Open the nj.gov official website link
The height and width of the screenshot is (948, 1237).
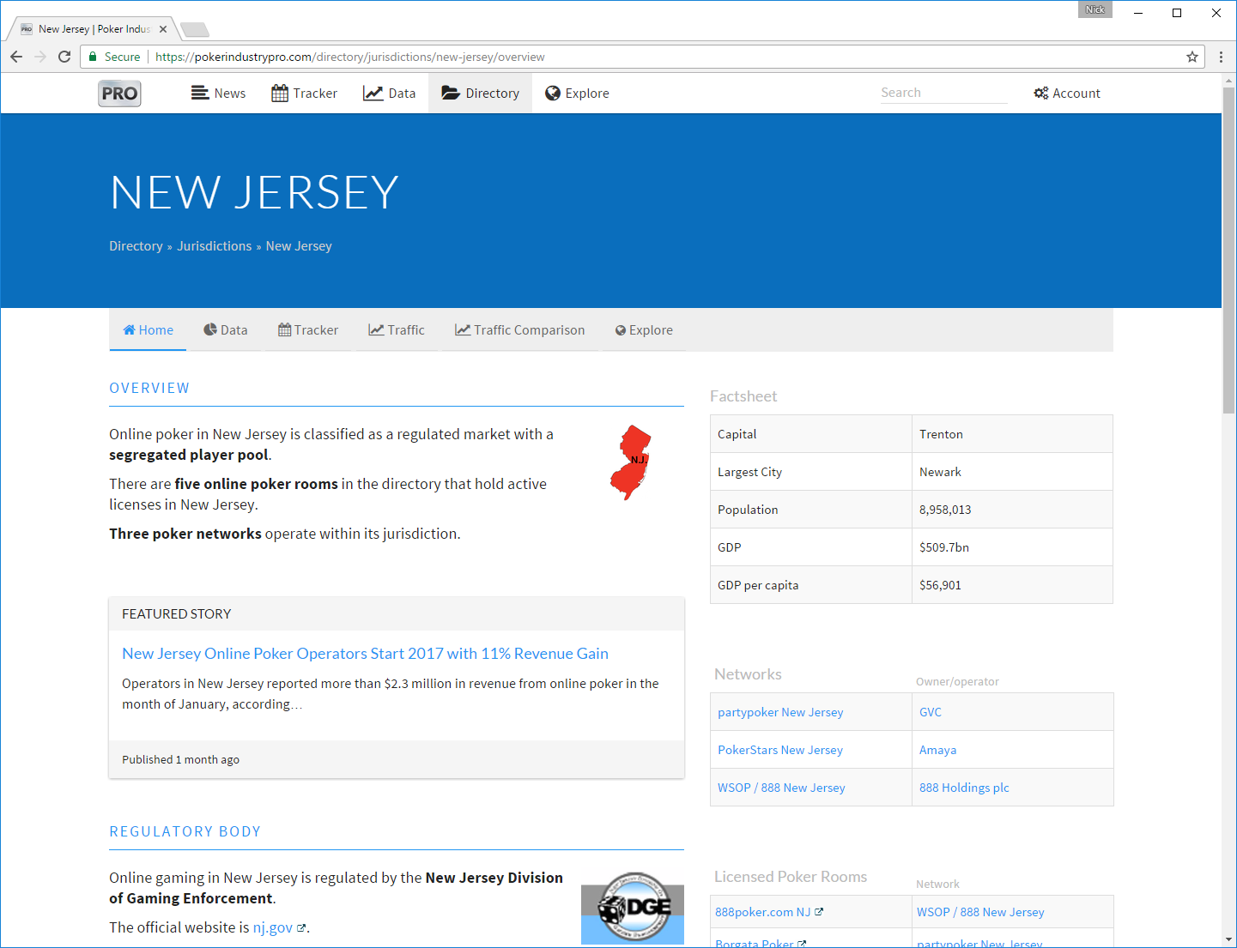272,927
